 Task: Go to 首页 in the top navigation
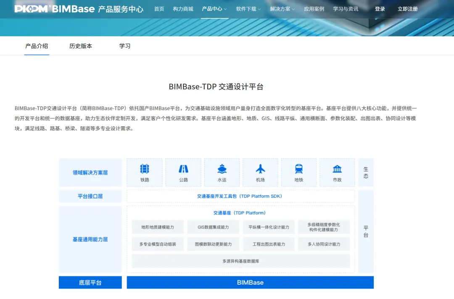[x=159, y=9]
